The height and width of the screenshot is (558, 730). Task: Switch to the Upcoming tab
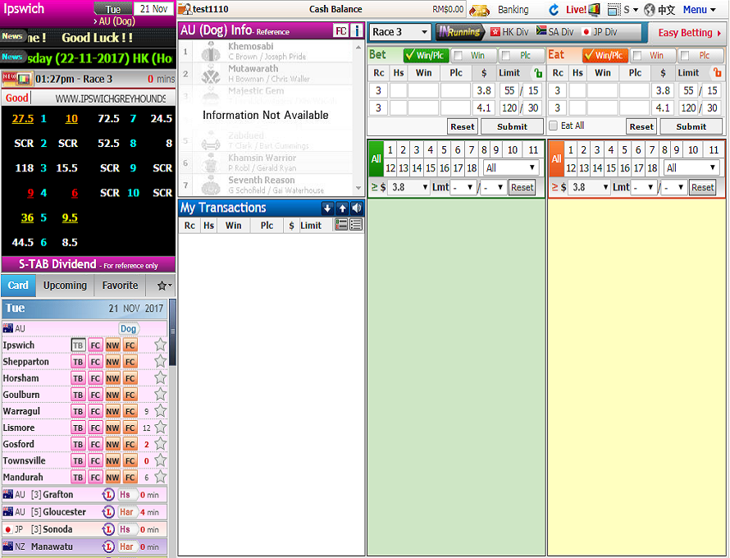pos(65,286)
